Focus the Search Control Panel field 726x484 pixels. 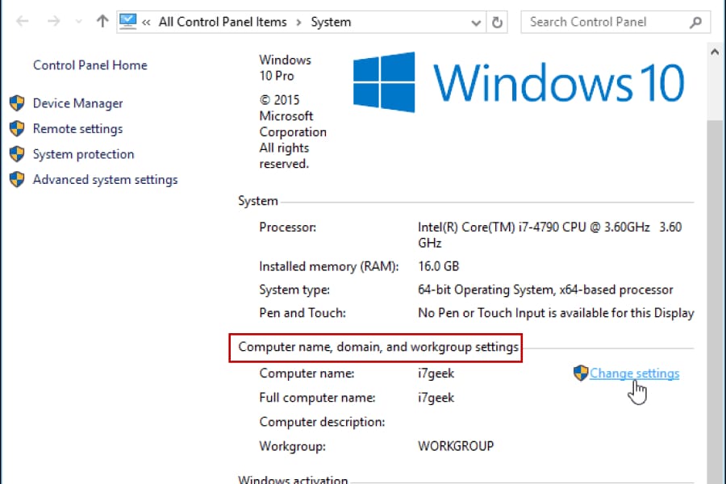615,23
